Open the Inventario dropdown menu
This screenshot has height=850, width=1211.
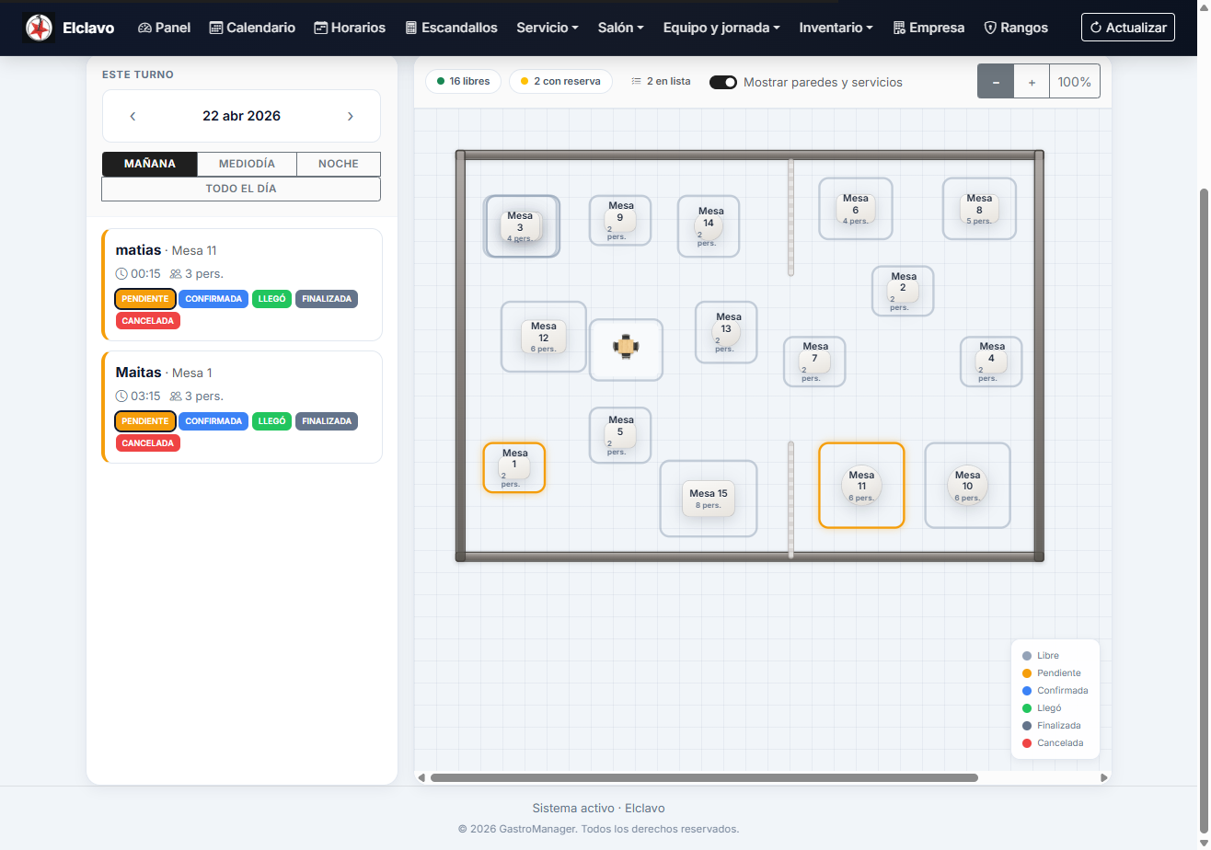click(x=836, y=28)
